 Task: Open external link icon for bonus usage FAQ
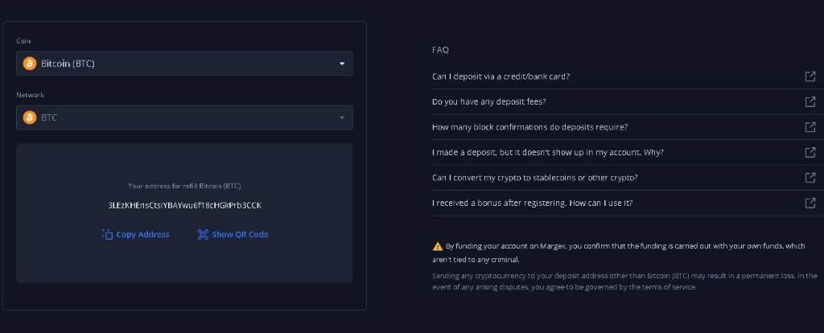(x=810, y=203)
